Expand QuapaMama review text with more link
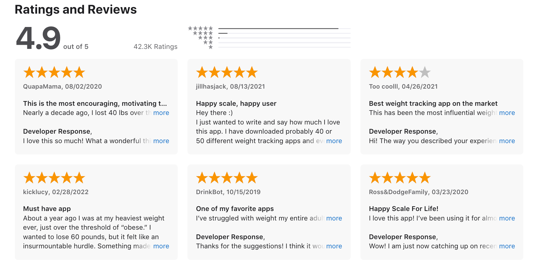This screenshot has height=267, width=534. click(x=161, y=113)
